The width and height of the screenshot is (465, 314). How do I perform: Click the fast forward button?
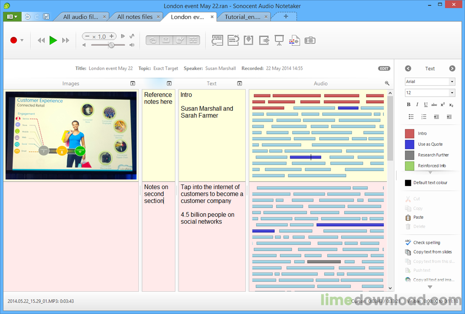coord(65,40)
